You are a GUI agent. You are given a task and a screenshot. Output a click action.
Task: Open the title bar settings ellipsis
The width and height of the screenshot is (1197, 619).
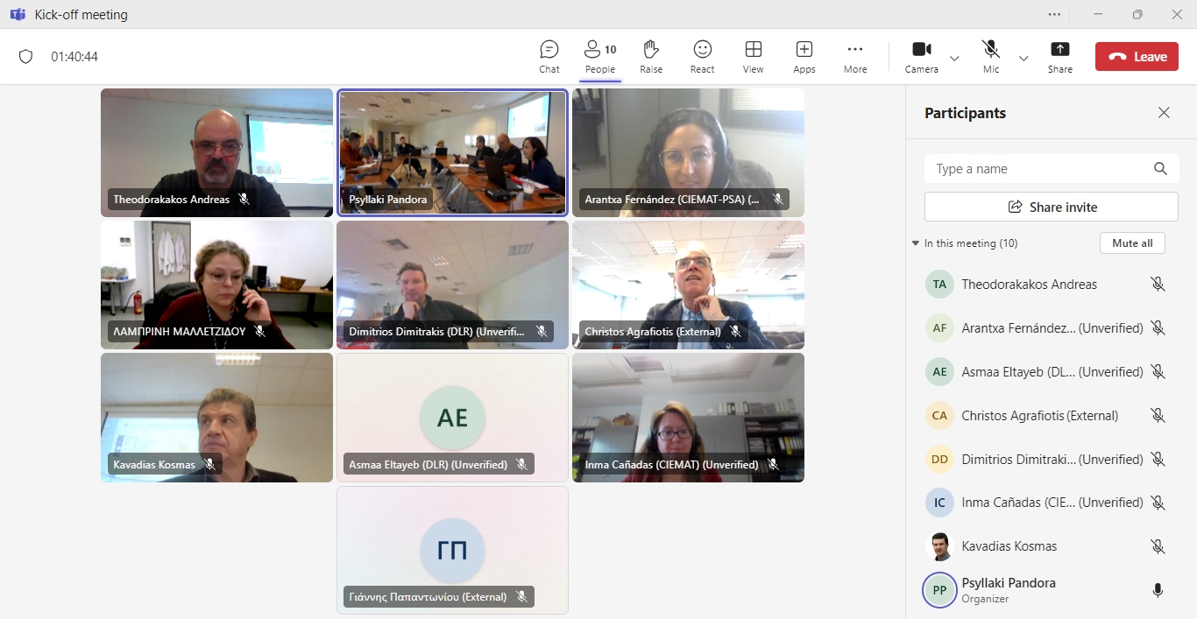point(1054,14)
